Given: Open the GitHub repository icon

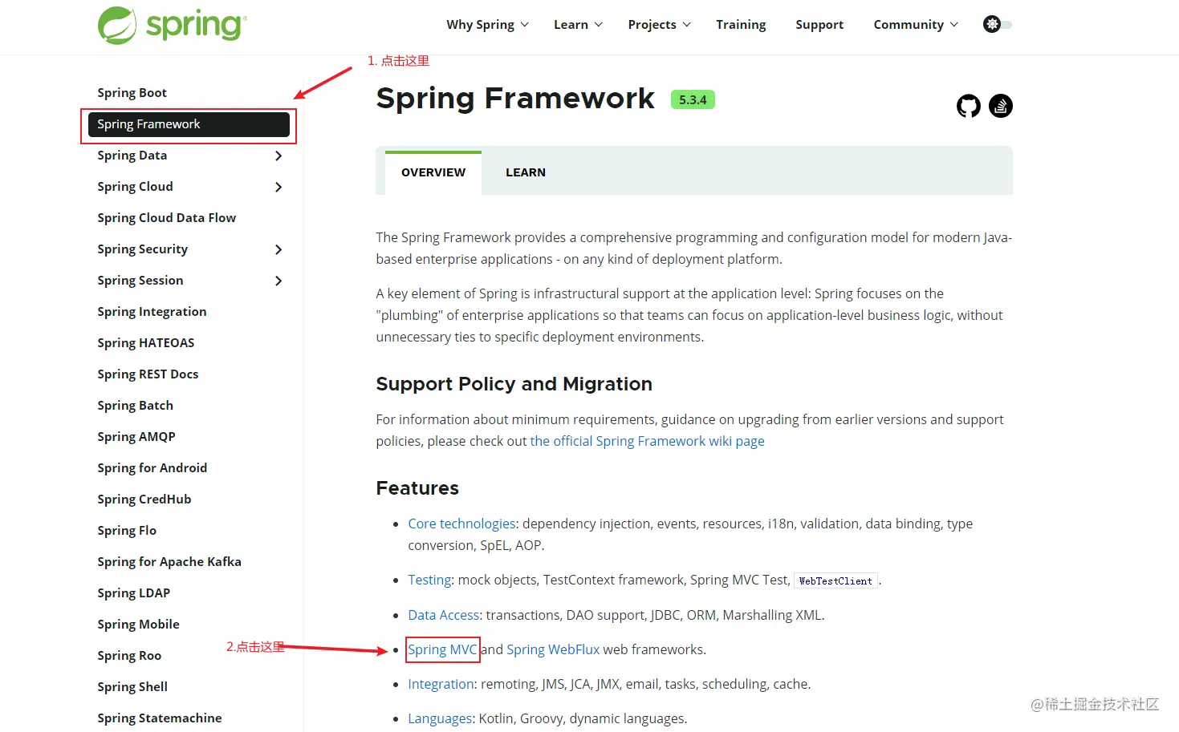Looking at the screenshot, I should [969, 106].
